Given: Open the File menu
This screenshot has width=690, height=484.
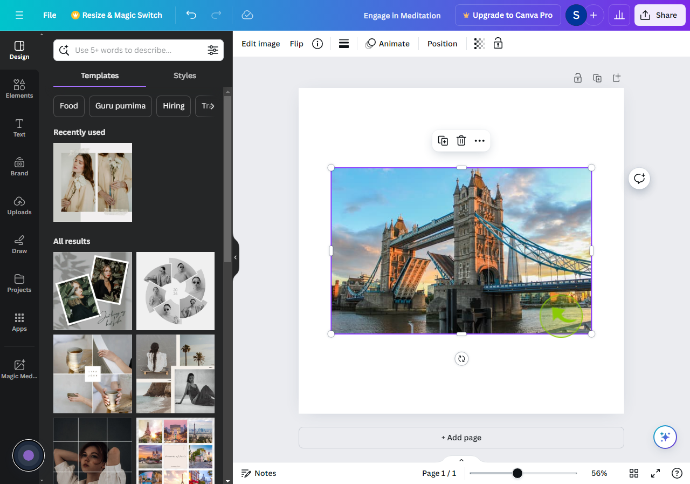Looking at the screenshot, I should (50, 15).
